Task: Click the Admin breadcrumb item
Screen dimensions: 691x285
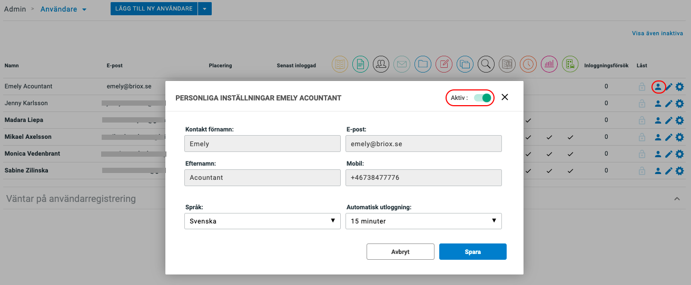Action: pyautogui.click(x=15, y=9)
